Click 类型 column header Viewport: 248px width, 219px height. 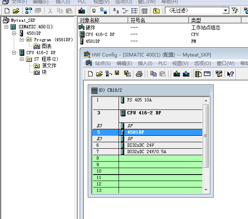pos(215,20)
